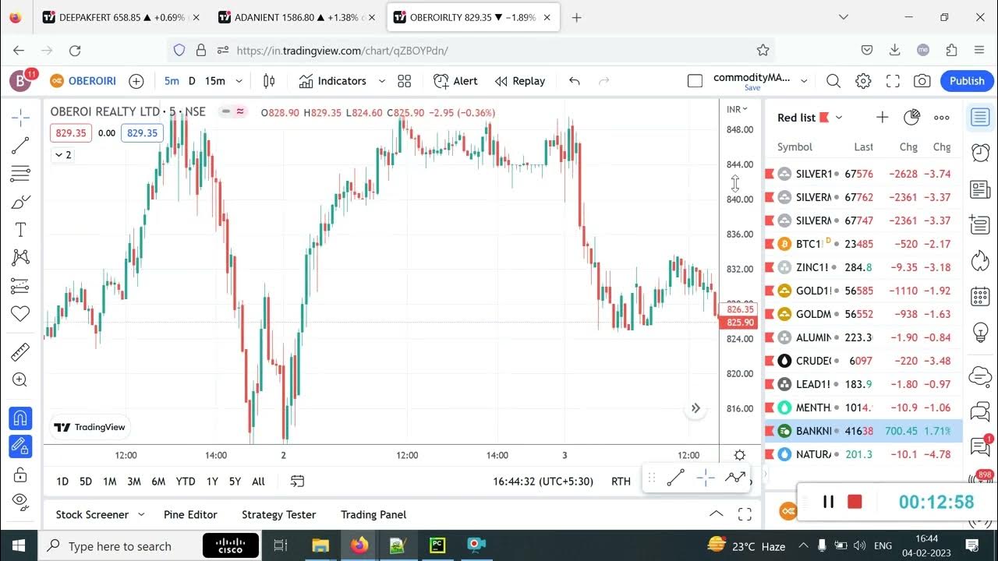
Task: Open the INR currency dropdown
Action: click(x=737, y=109)
